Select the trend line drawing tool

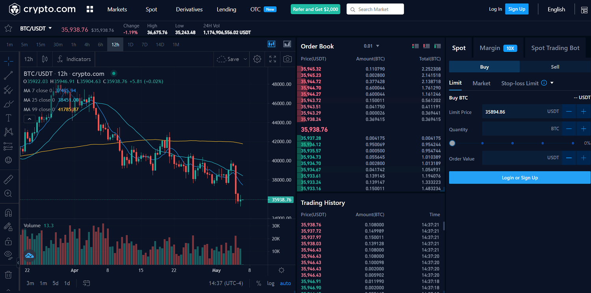[x=8, y=76]
